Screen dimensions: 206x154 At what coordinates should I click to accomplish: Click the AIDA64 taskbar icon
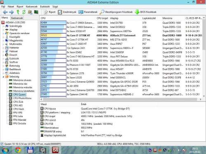[55, 150]
